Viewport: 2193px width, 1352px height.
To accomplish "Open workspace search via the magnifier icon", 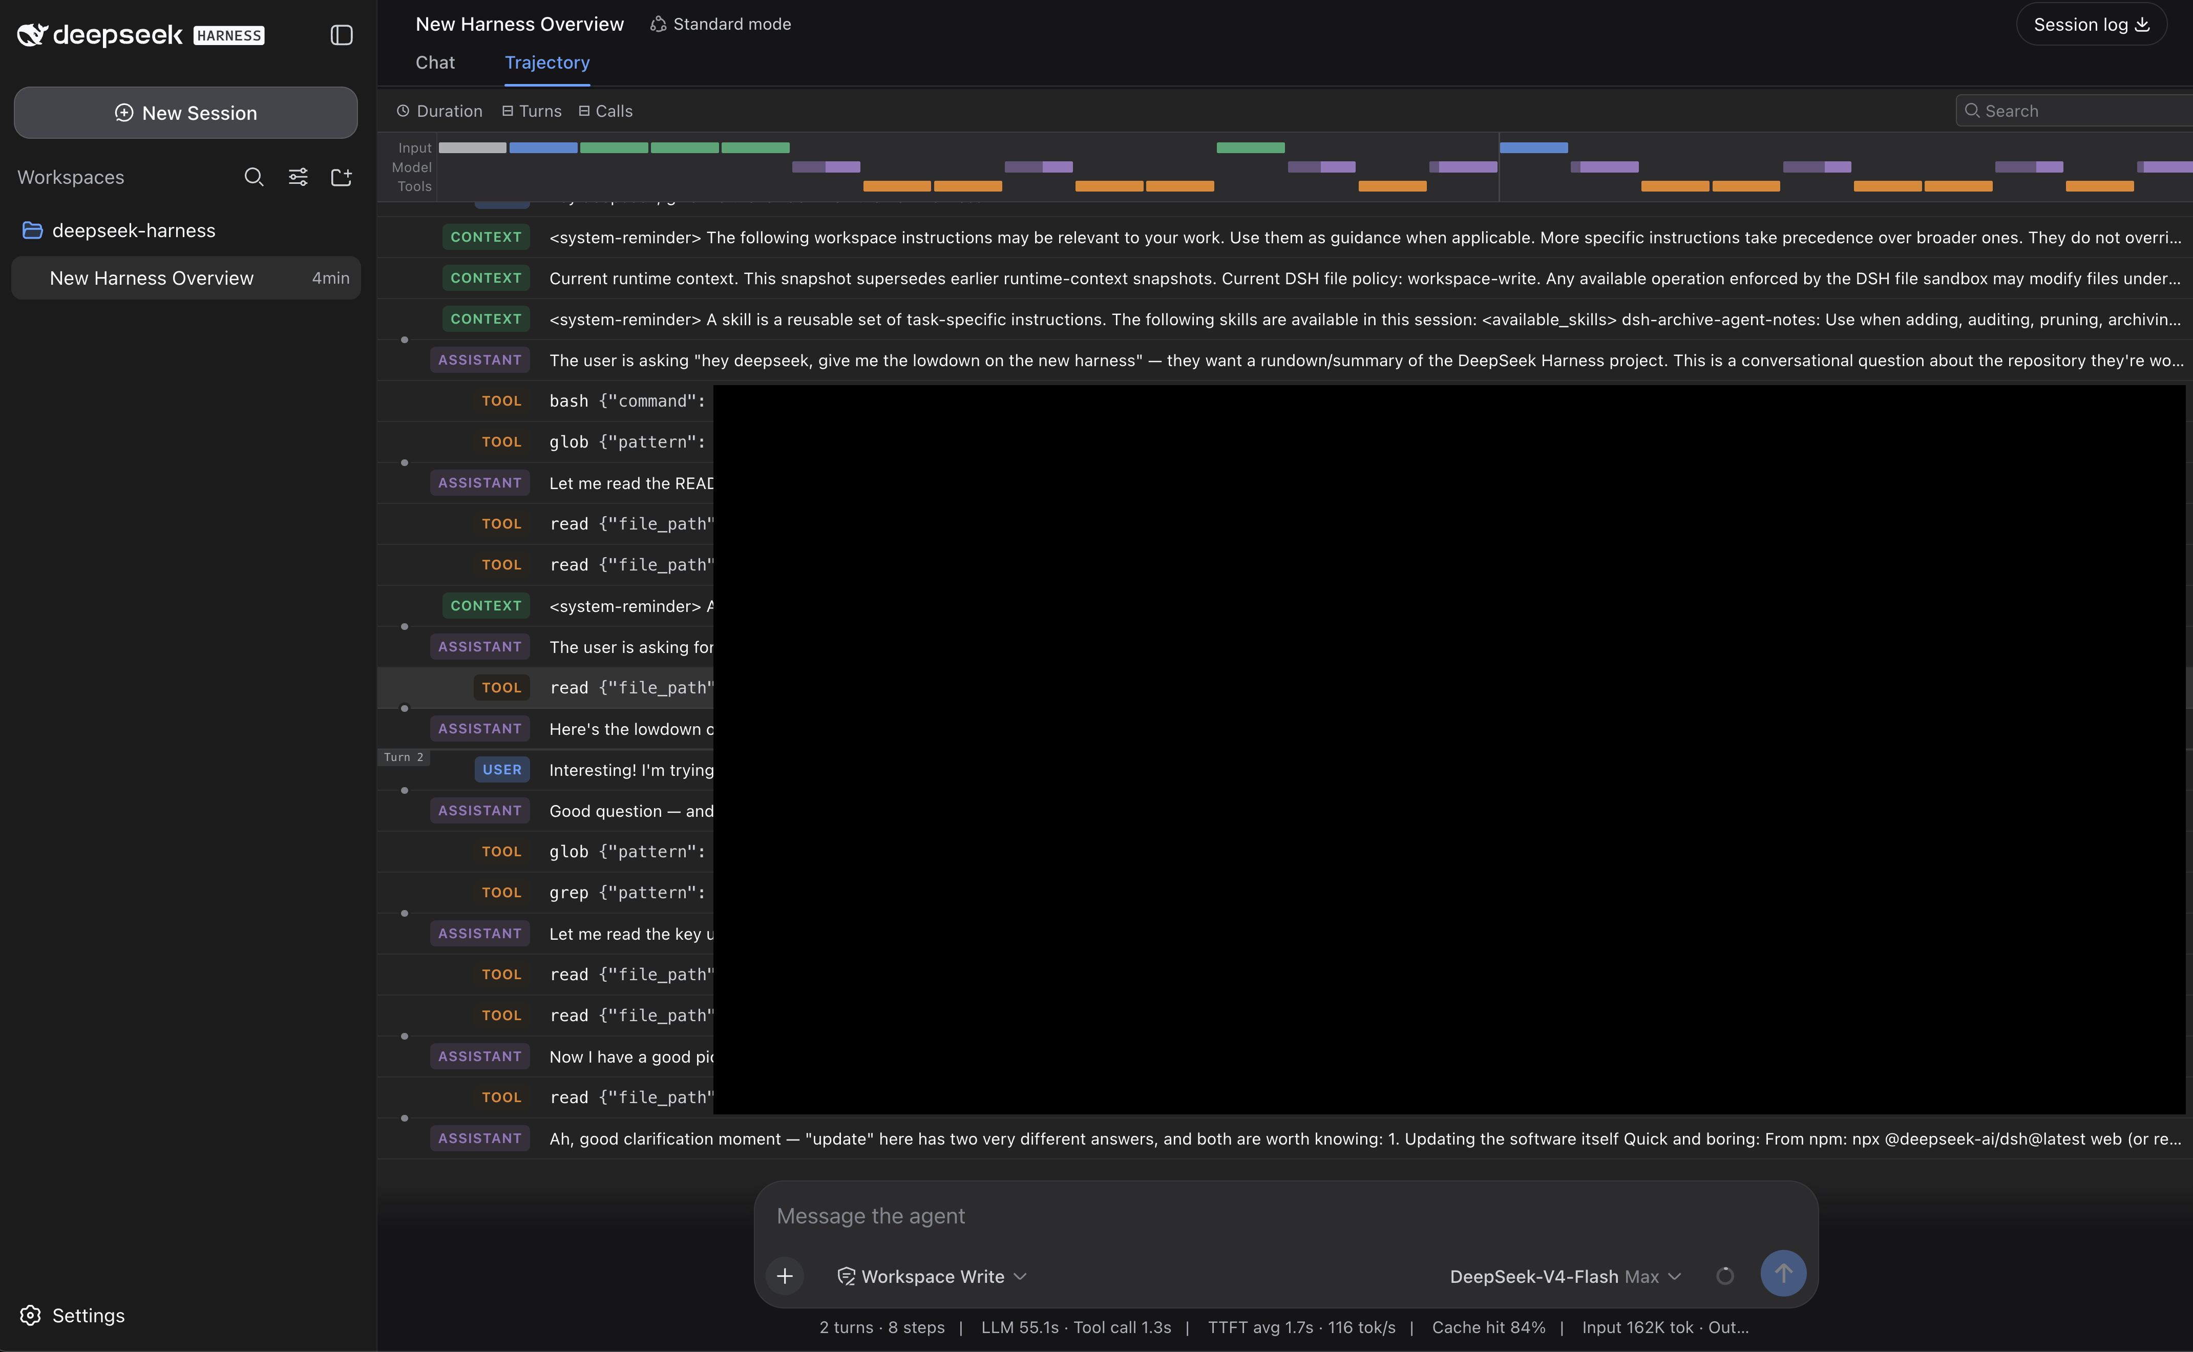I will coord(254,177).
